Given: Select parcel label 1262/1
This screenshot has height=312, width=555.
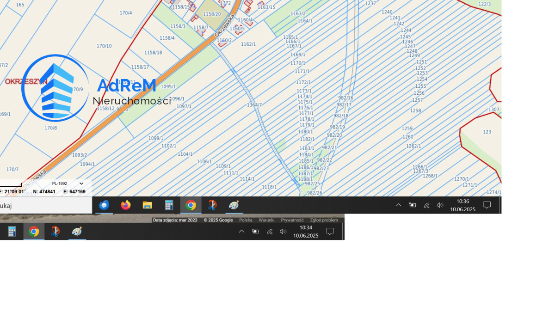Looking at the screenshot, I should click(413, 146).
